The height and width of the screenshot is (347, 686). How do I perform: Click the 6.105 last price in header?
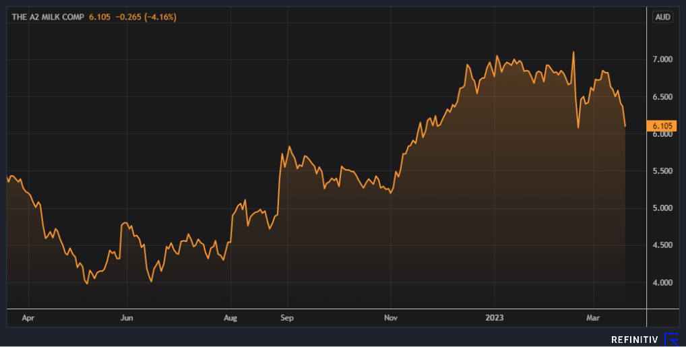[x=100, y=17]
